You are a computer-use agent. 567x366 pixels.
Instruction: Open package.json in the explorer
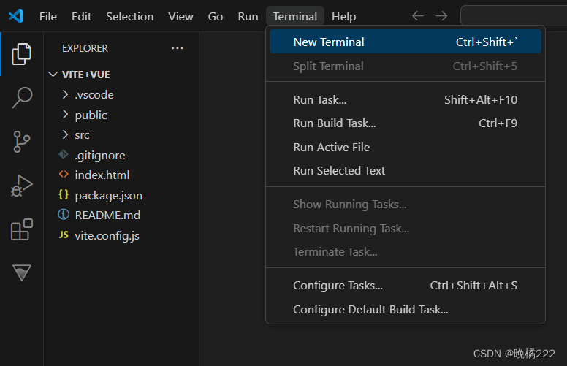pyautogui.click(x=108, y=195)
